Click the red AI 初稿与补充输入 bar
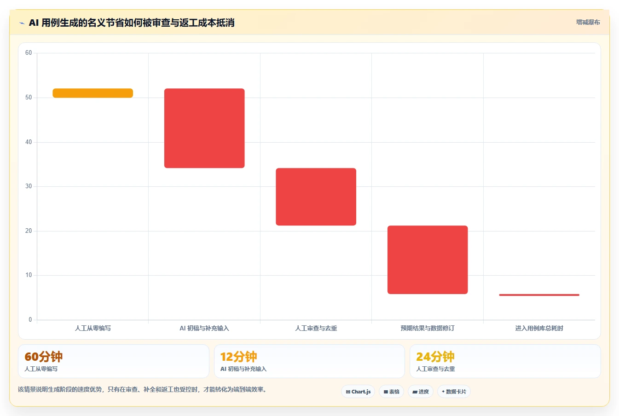This screenshot has height=416, width=619. click(x=204, y=128)
